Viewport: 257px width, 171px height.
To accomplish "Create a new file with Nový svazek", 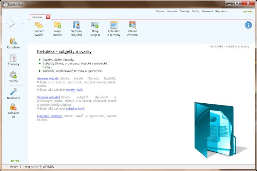I will 58,29.
